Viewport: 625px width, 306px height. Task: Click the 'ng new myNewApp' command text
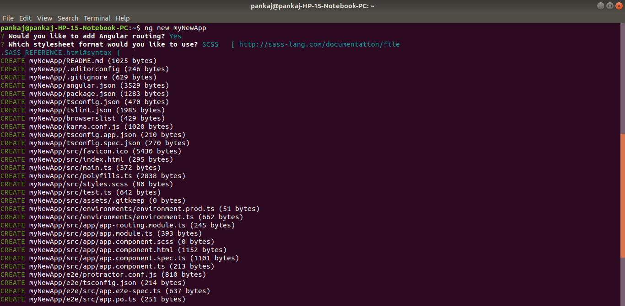(x=175, y=28)
